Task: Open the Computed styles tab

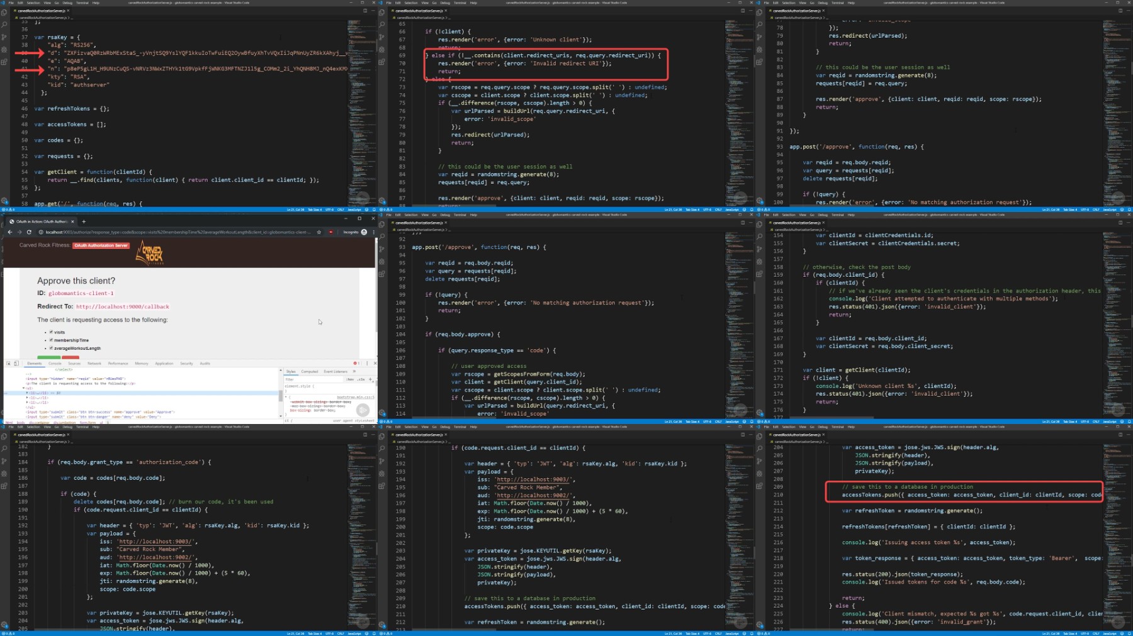Action: (x=310, y=371)
